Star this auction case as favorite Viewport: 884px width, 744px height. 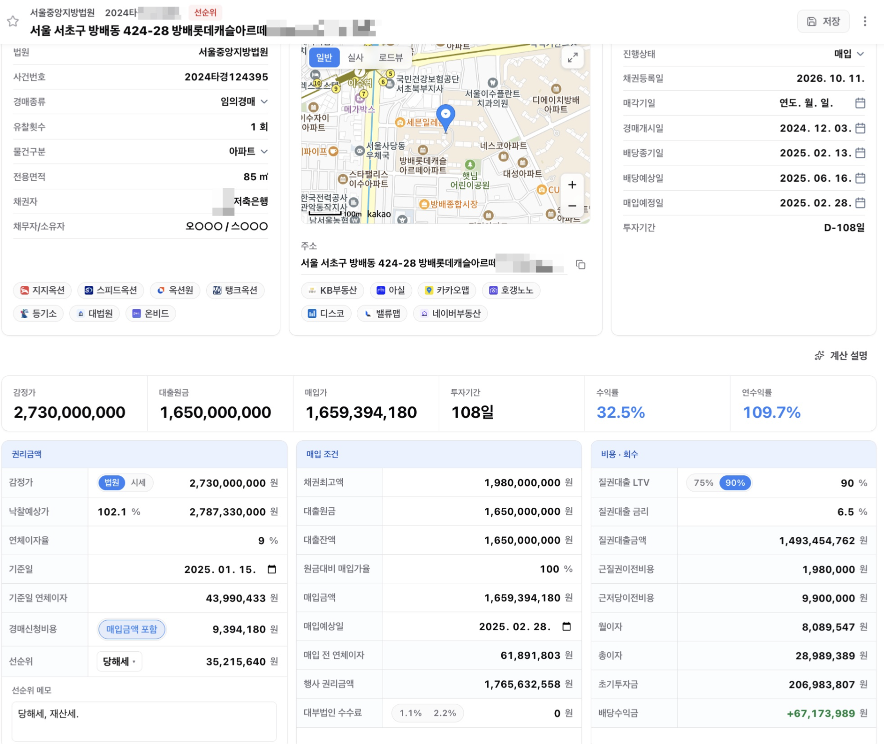(x=13, y=21)
